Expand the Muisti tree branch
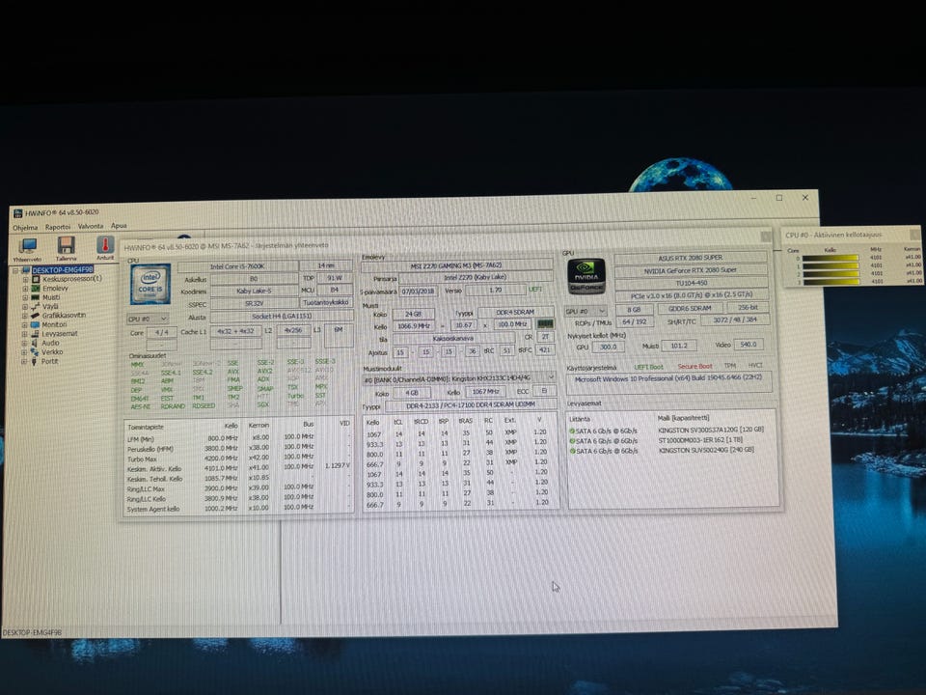 [x=25, y=298]
